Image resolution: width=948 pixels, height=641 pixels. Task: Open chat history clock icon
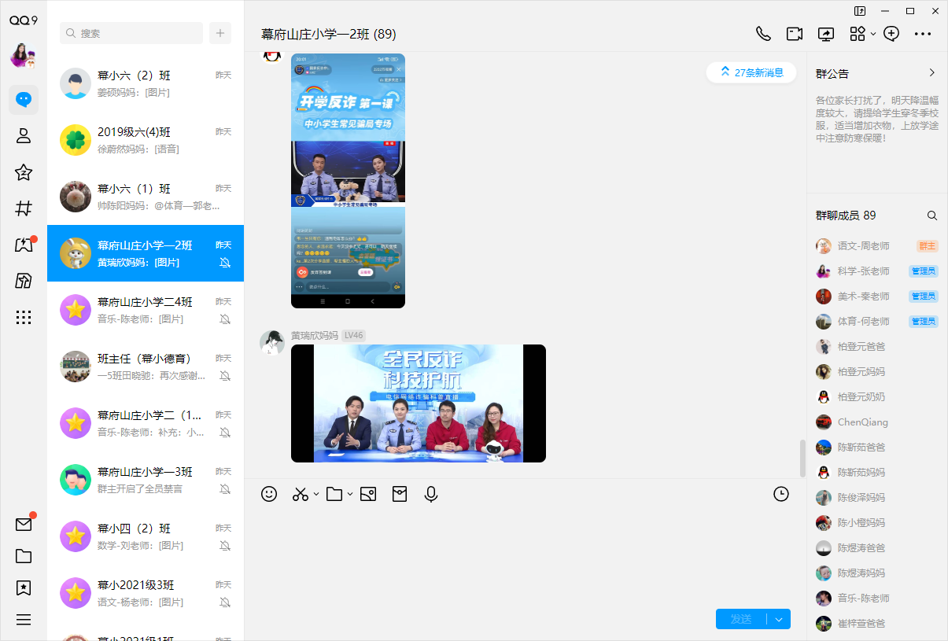tap(781, 494)
